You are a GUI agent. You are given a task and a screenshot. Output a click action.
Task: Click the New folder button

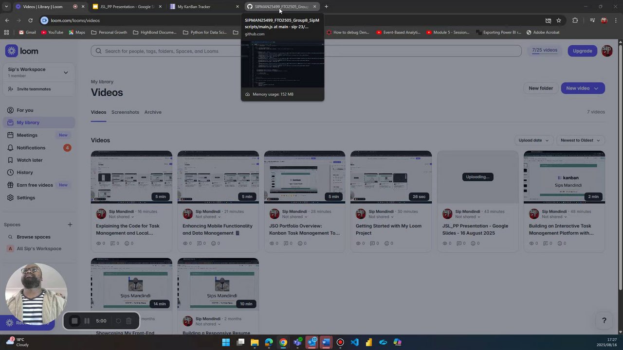point(541,88)
